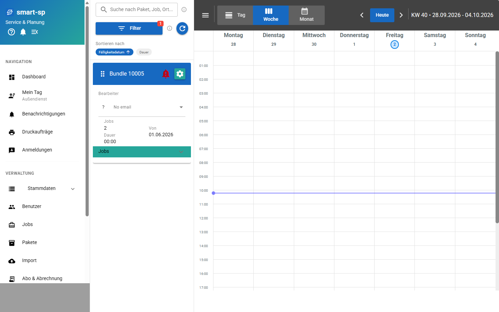The width and height of the screenshot is (499, 312).
Task: Collapse the sidebar menu icon
Action: tap(35, 32)
